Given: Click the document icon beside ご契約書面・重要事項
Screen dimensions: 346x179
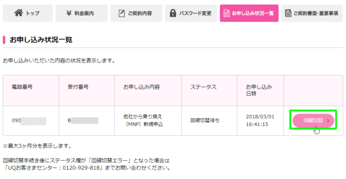Looking at the screenshot, I should (x=288, y=13).
